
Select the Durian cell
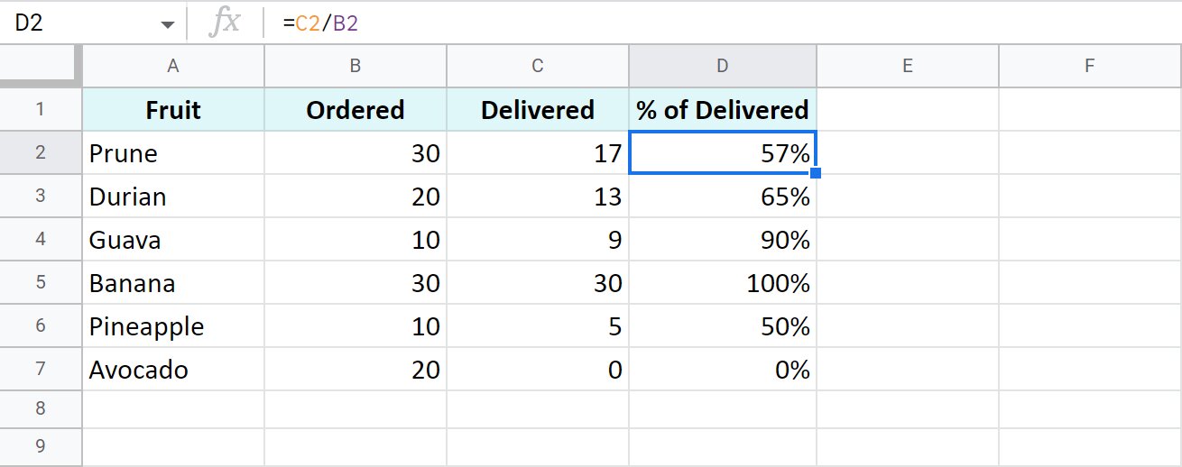(173, 197)
